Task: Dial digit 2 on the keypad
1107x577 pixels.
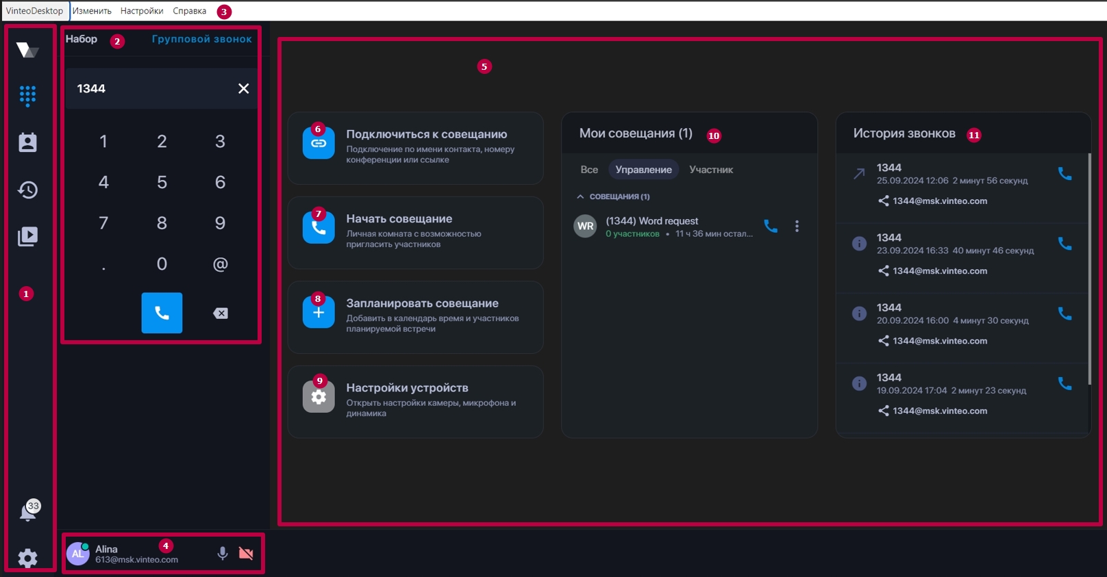Action: (162, 142)
